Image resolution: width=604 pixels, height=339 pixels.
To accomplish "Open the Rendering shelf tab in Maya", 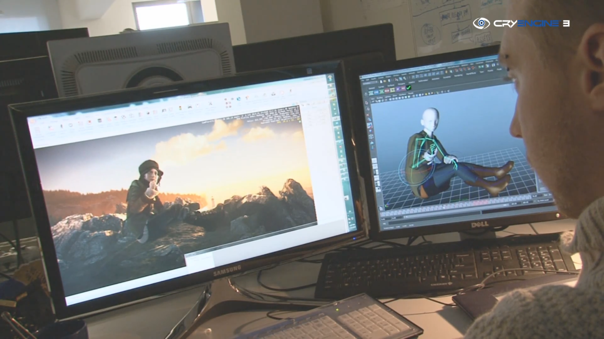I will tap(459, 75).
